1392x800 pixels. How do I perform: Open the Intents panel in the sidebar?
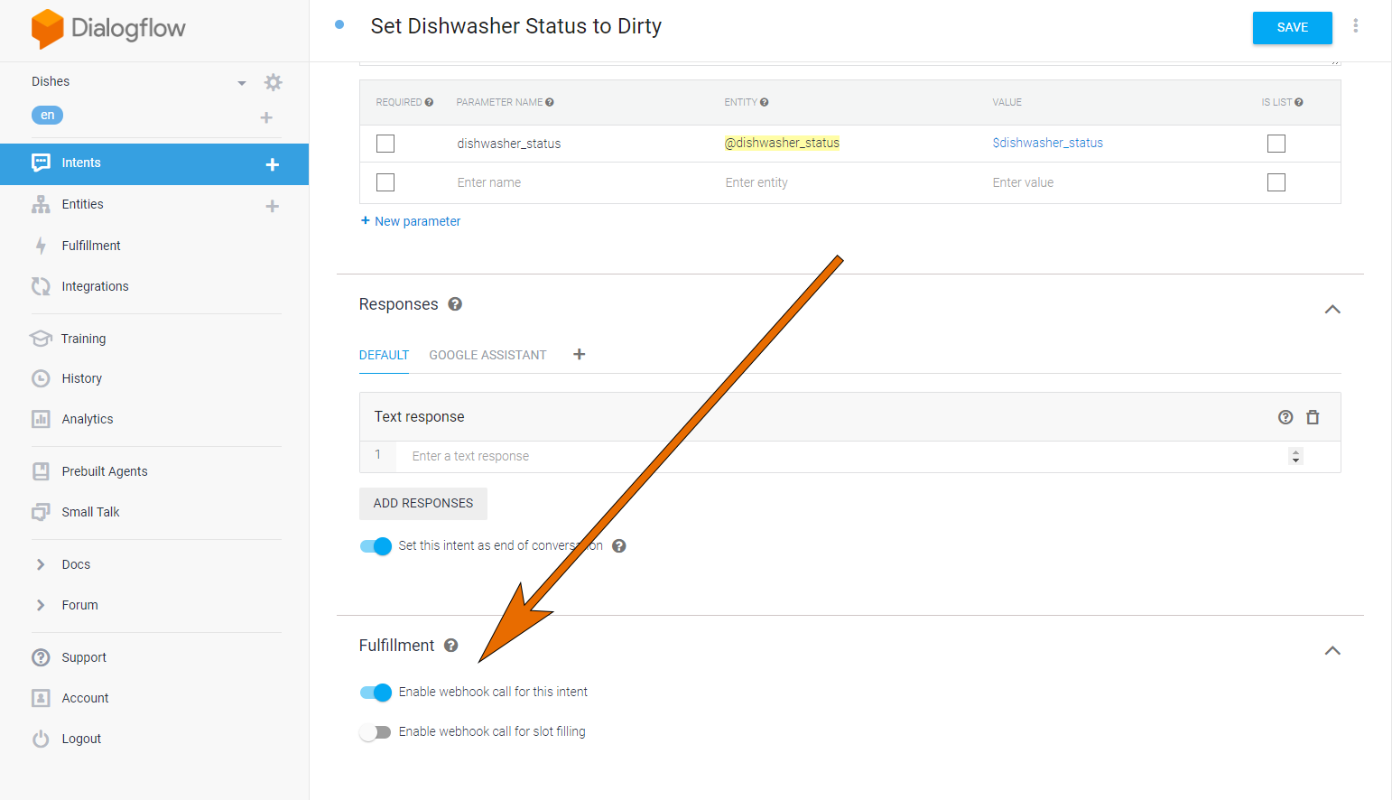click(80, 163)
